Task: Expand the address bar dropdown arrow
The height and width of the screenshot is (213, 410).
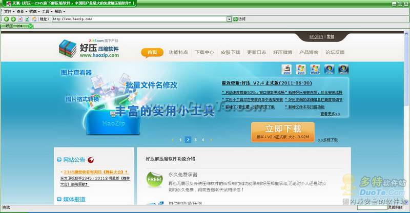Action: (x=229, y=19)
